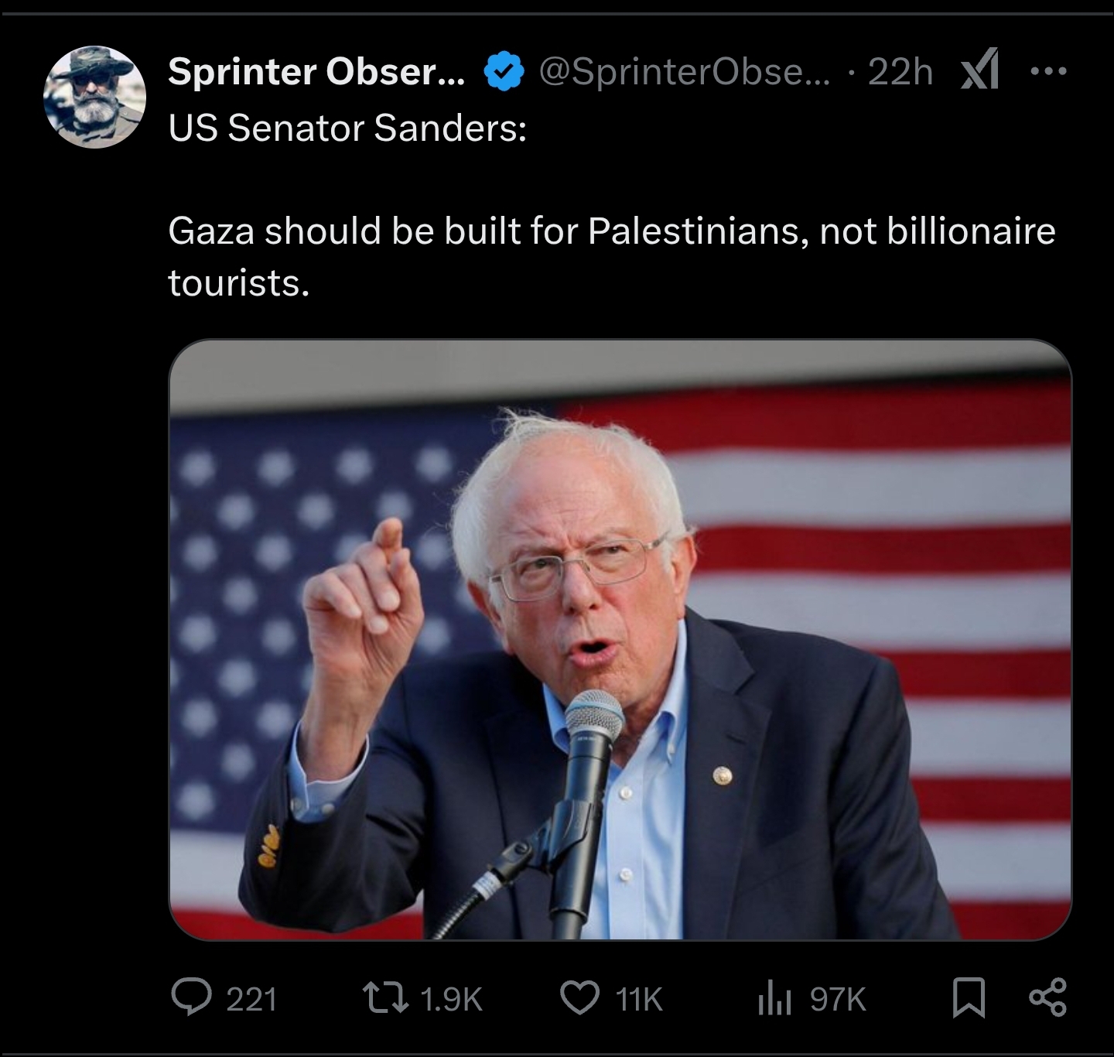
Task: Like the post with the heart icon
Action: click(579, 998)
